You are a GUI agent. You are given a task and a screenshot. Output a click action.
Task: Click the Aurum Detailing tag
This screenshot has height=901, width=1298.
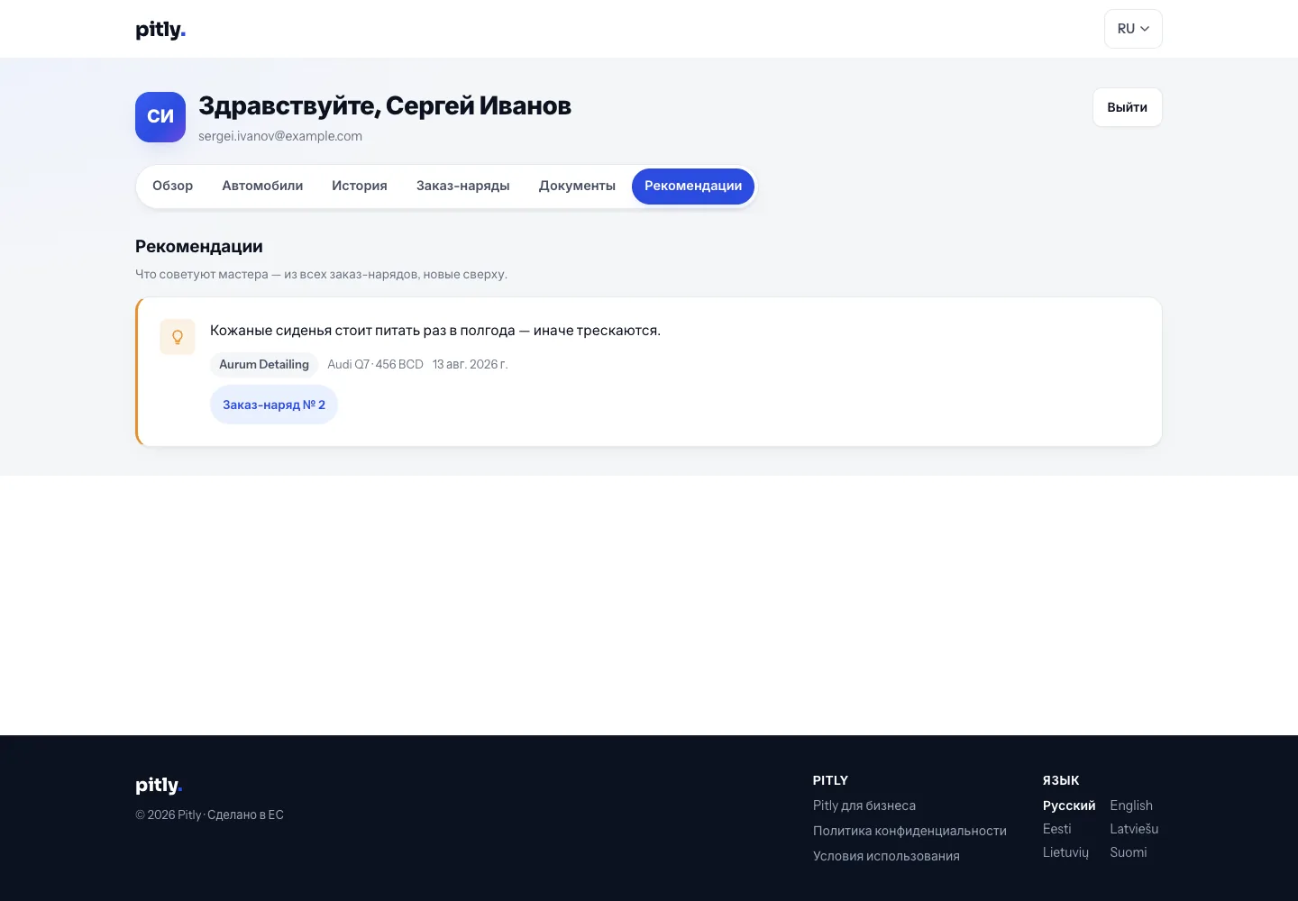pyautogui.click(x=264, y=364)
